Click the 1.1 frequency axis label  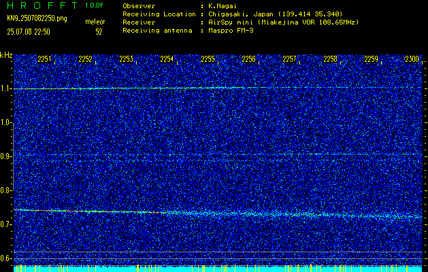(x=6, y=88)
